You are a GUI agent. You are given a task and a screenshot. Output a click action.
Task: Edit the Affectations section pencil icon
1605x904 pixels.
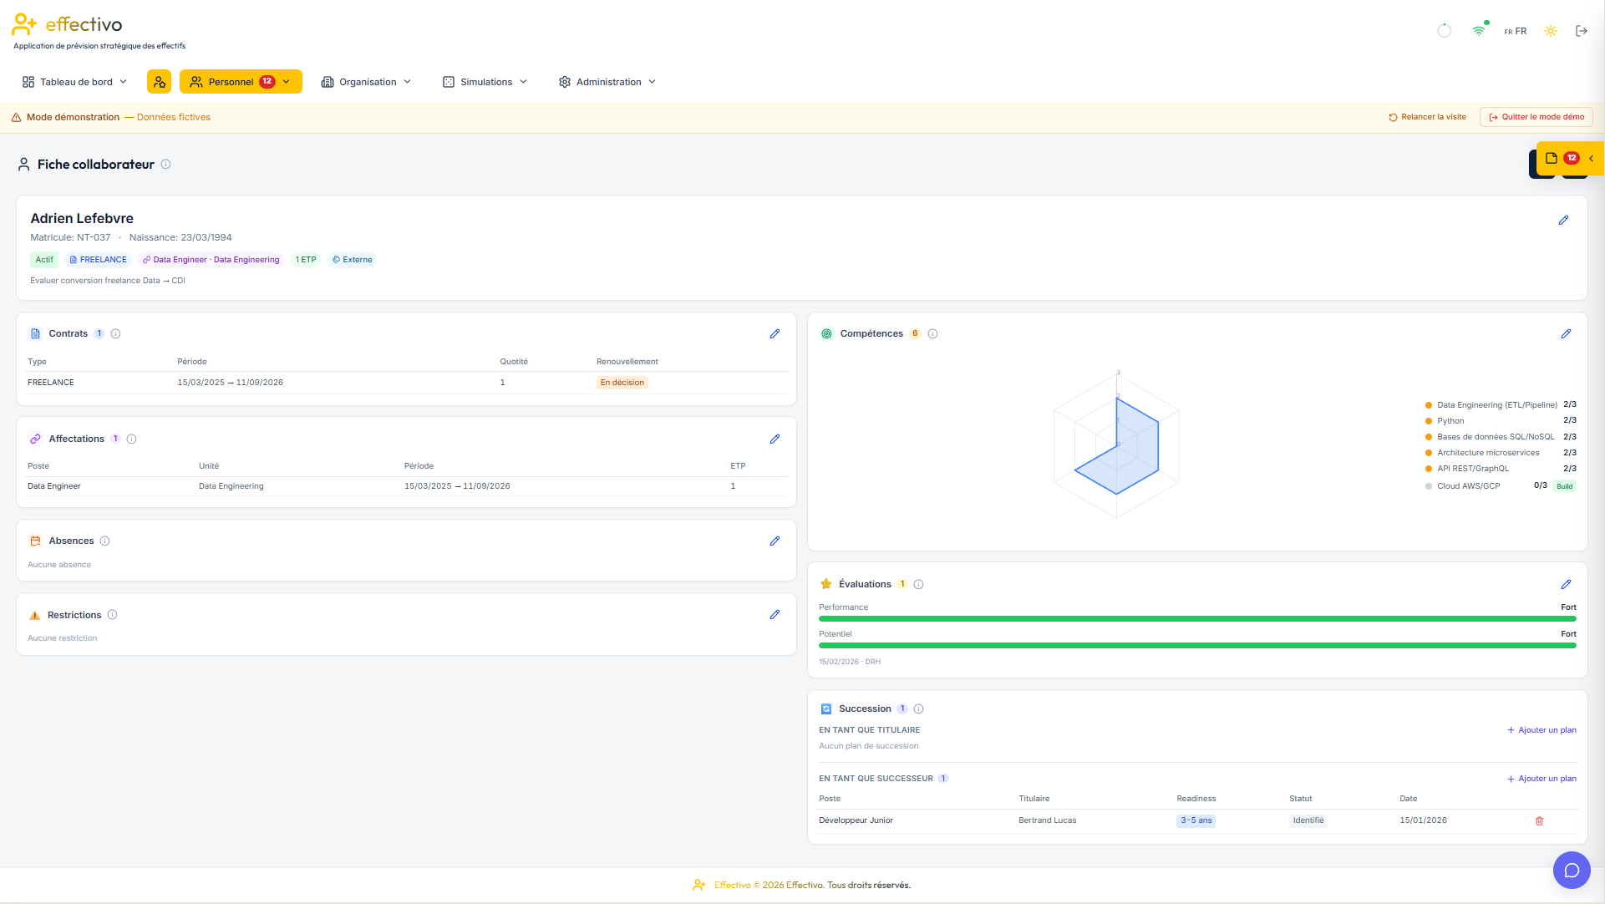[775, 439]
